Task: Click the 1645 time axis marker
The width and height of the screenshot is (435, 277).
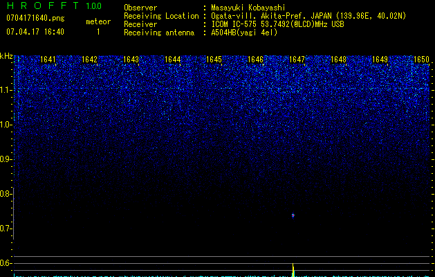Action: coord(214,60)
